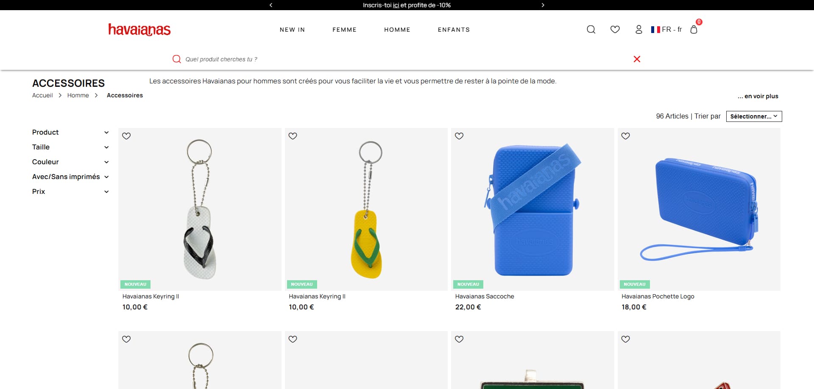
Task: Open search via header magnifier icon
Action: 591,29
